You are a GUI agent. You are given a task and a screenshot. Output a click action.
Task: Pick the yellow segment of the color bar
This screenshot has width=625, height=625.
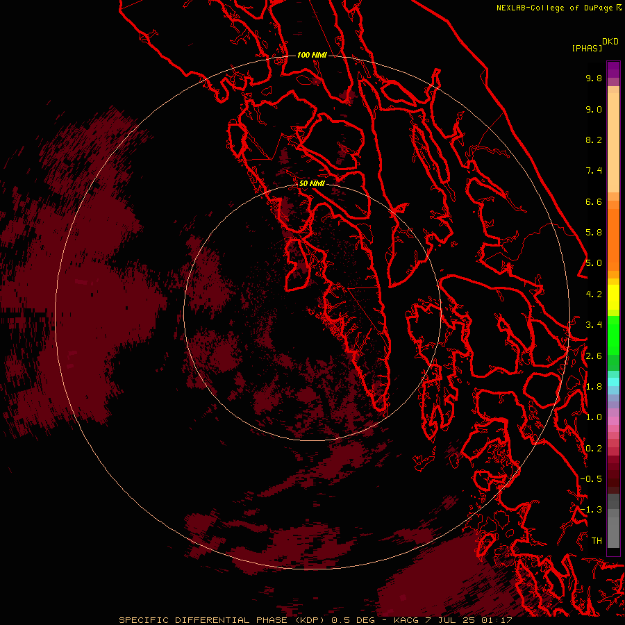613,297
